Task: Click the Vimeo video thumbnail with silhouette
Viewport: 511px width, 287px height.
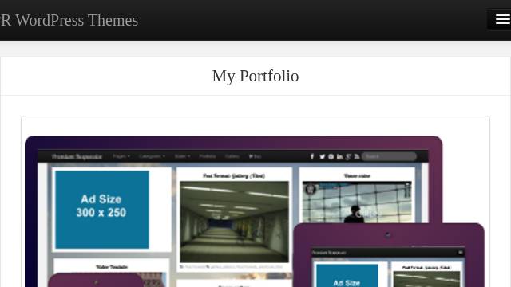Action: coord(357,202)
